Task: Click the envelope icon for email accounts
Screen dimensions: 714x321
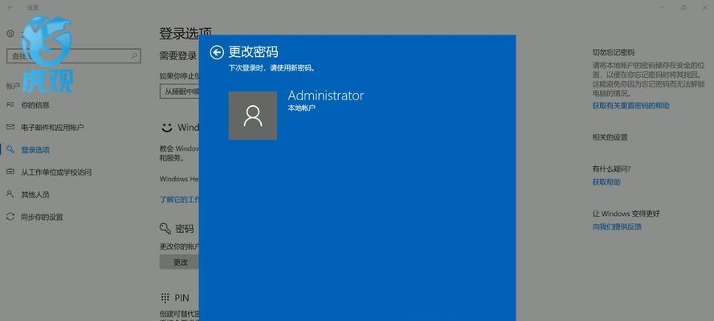Action: (10, 127)
